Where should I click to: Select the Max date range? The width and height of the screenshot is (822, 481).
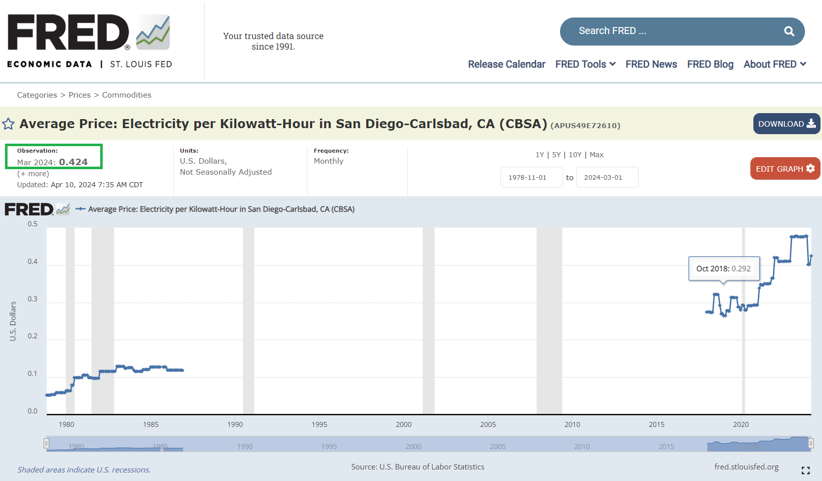tap(597, 155)
